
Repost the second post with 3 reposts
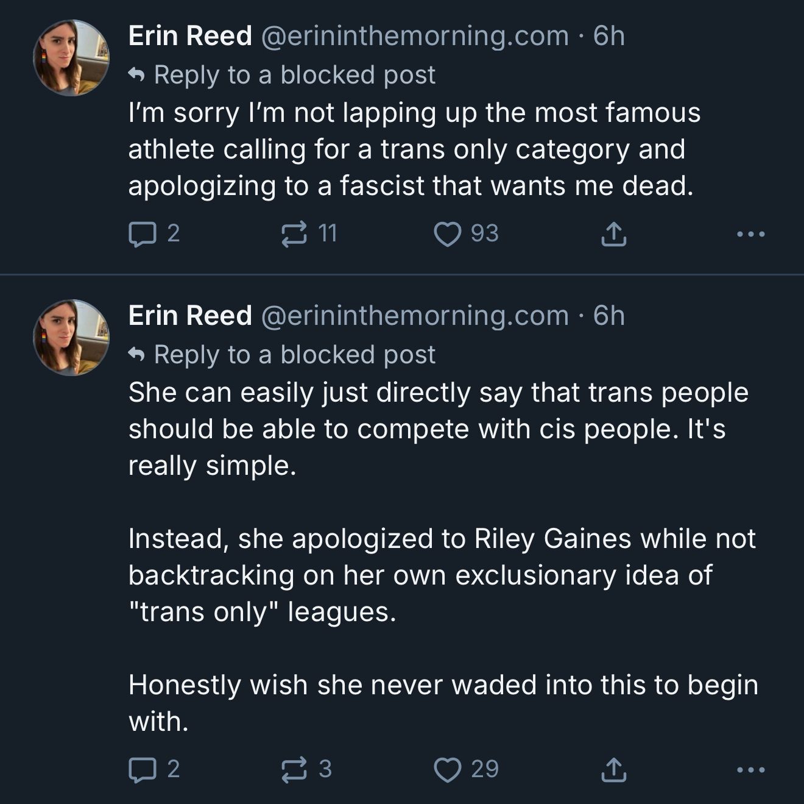pyautogui.click(x=294, y=769)
